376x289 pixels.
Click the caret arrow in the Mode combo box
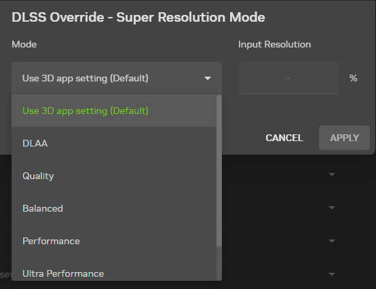pyautogui.click(x=208, y=79)
